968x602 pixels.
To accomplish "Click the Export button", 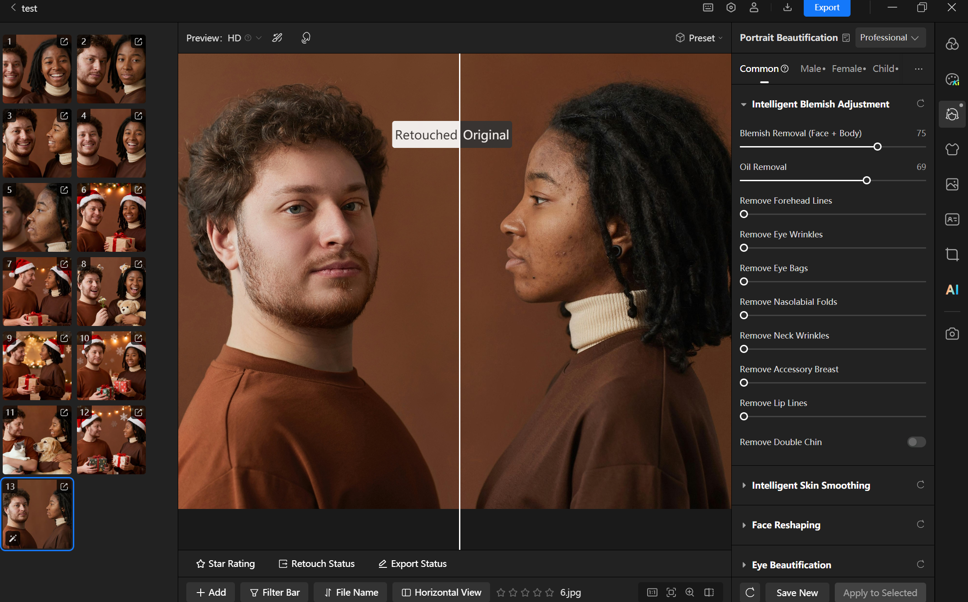I will 826,8.
